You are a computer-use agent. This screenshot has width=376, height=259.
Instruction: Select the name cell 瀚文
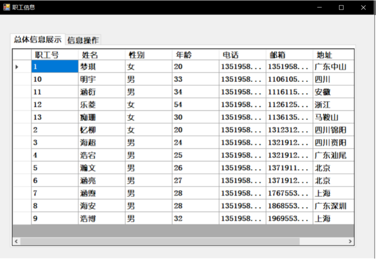coord(101,168)
